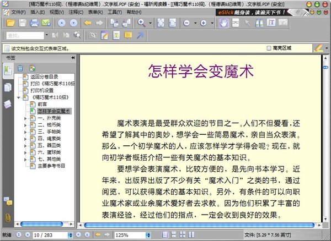Select the yellow comment bubble tool
Screen dimensions: 331x241
[128, 35]
